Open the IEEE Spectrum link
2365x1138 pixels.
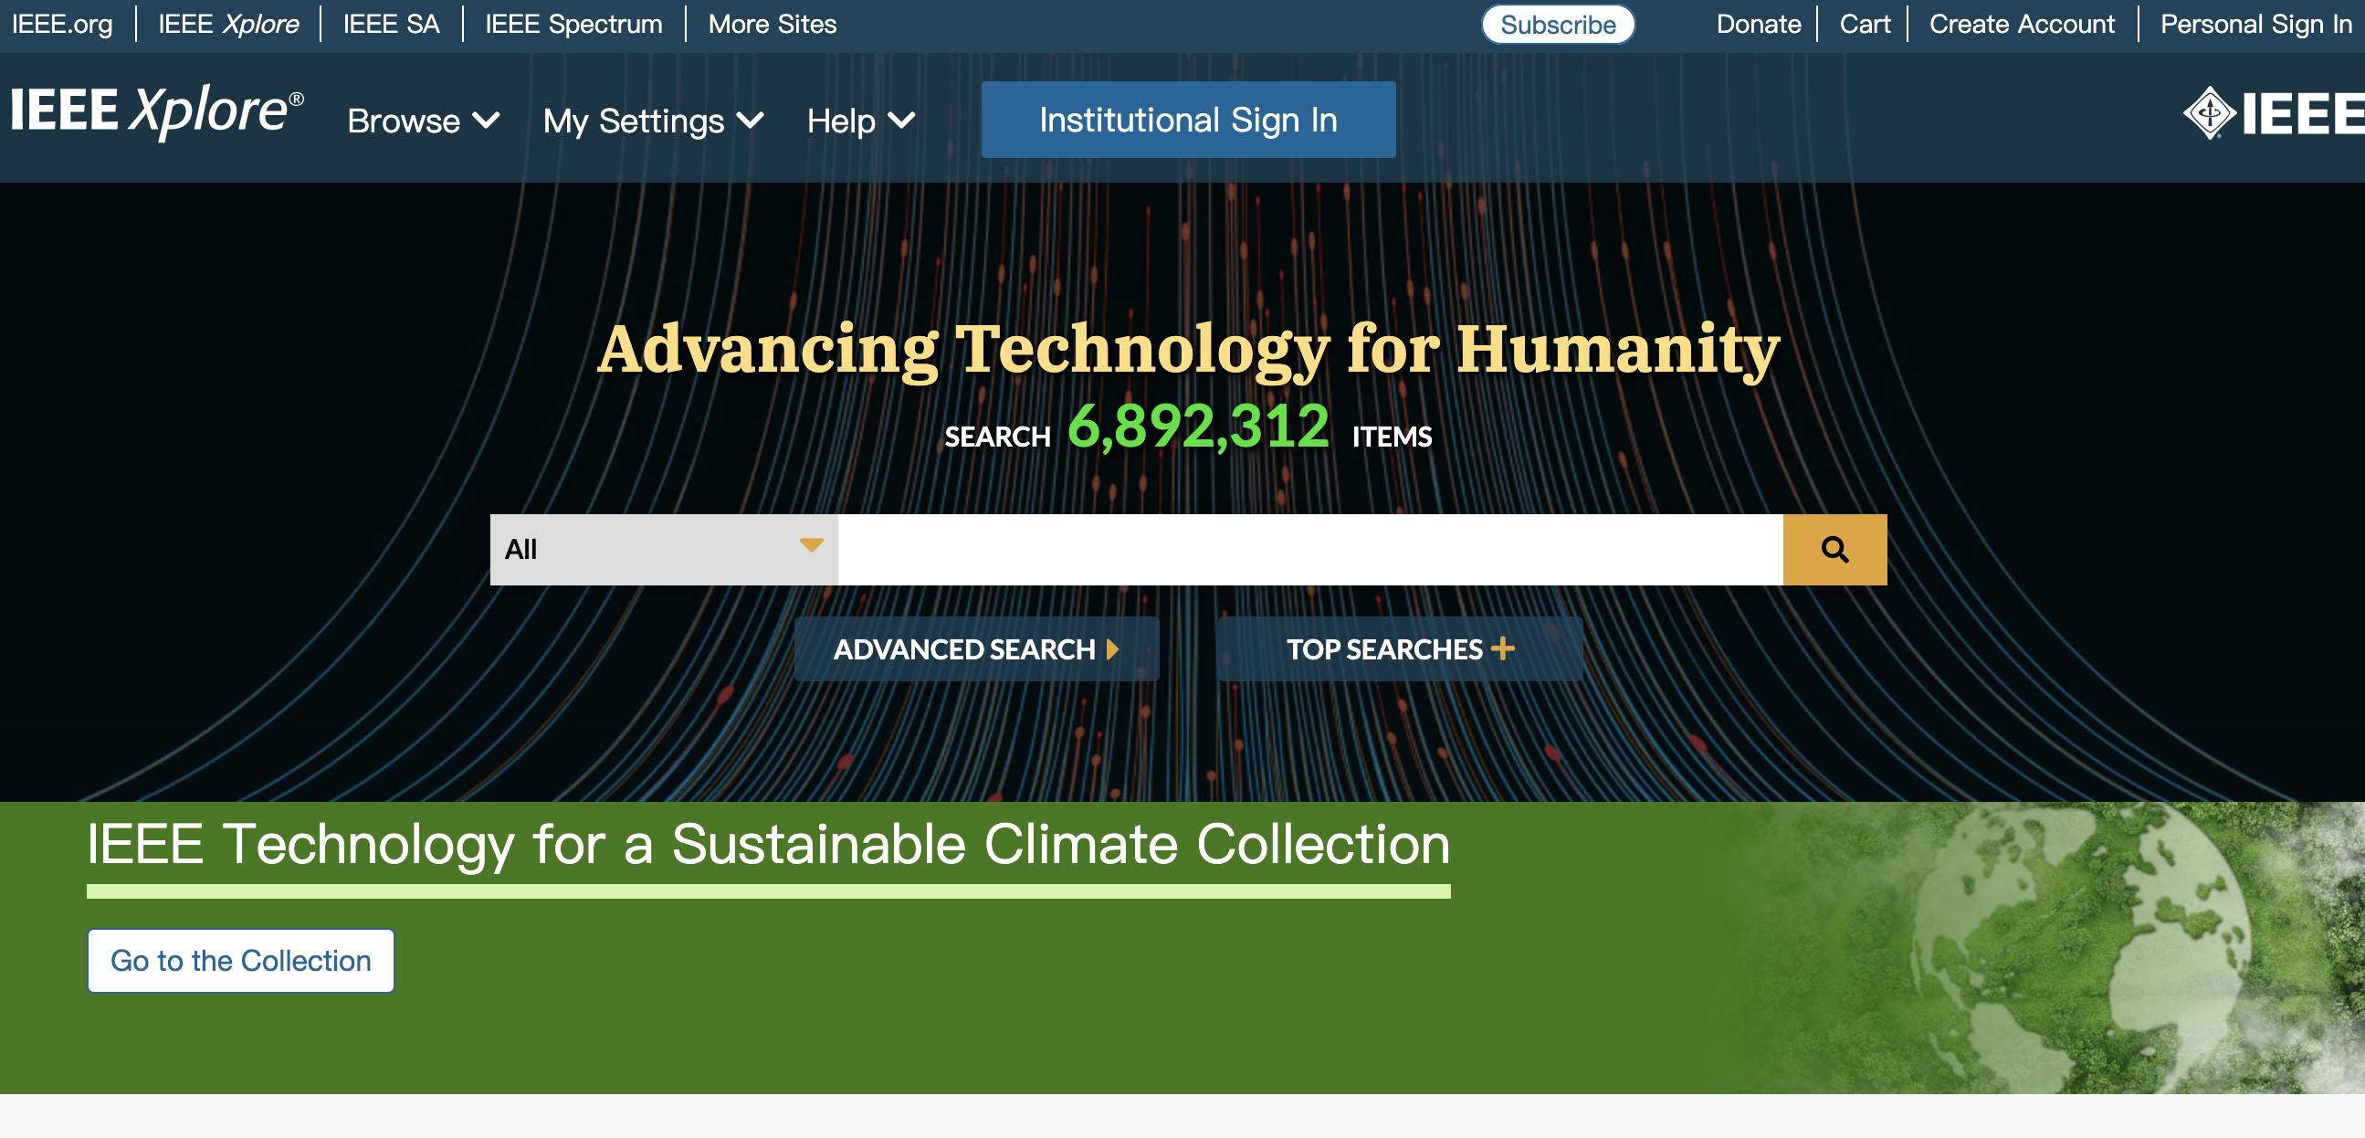(573, 24)
